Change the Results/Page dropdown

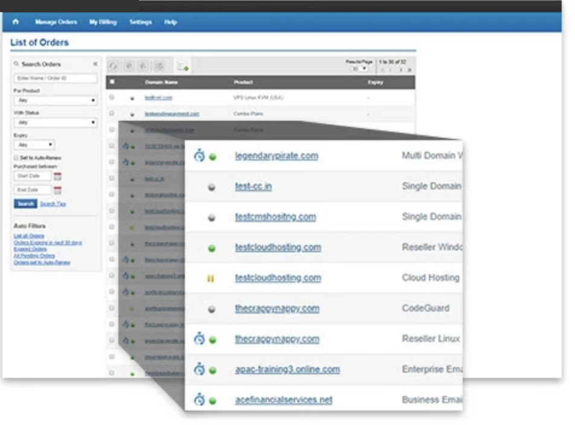pyautogui.click(x=359, y=69)
